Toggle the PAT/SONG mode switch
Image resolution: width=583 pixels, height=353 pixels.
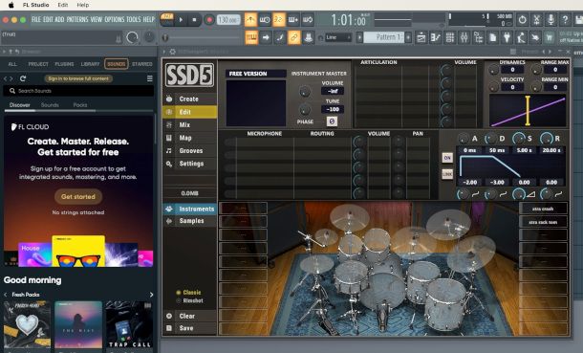(x=167, y=19)
